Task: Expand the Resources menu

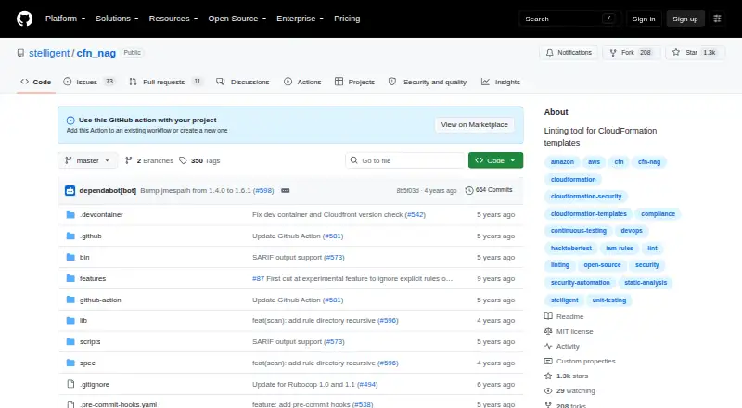Action: pyautogui.click(x=173, y=19)
